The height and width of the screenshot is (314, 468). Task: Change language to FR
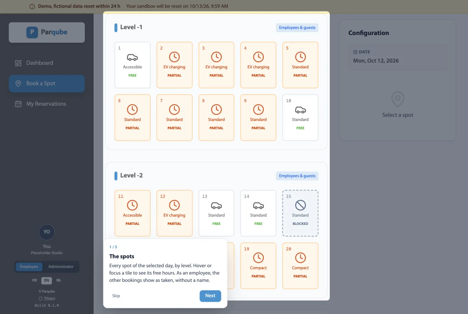click(35, 280)
